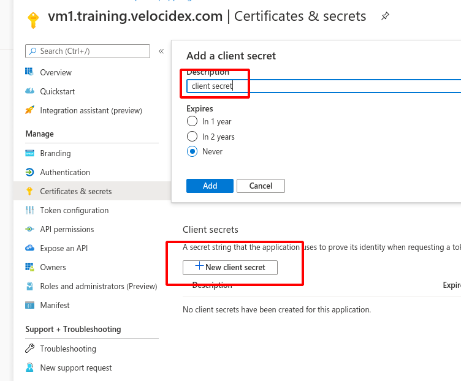Click the Manifest icon in sidebar
This screenshot has height=381, width=461.
coord(29,305)
